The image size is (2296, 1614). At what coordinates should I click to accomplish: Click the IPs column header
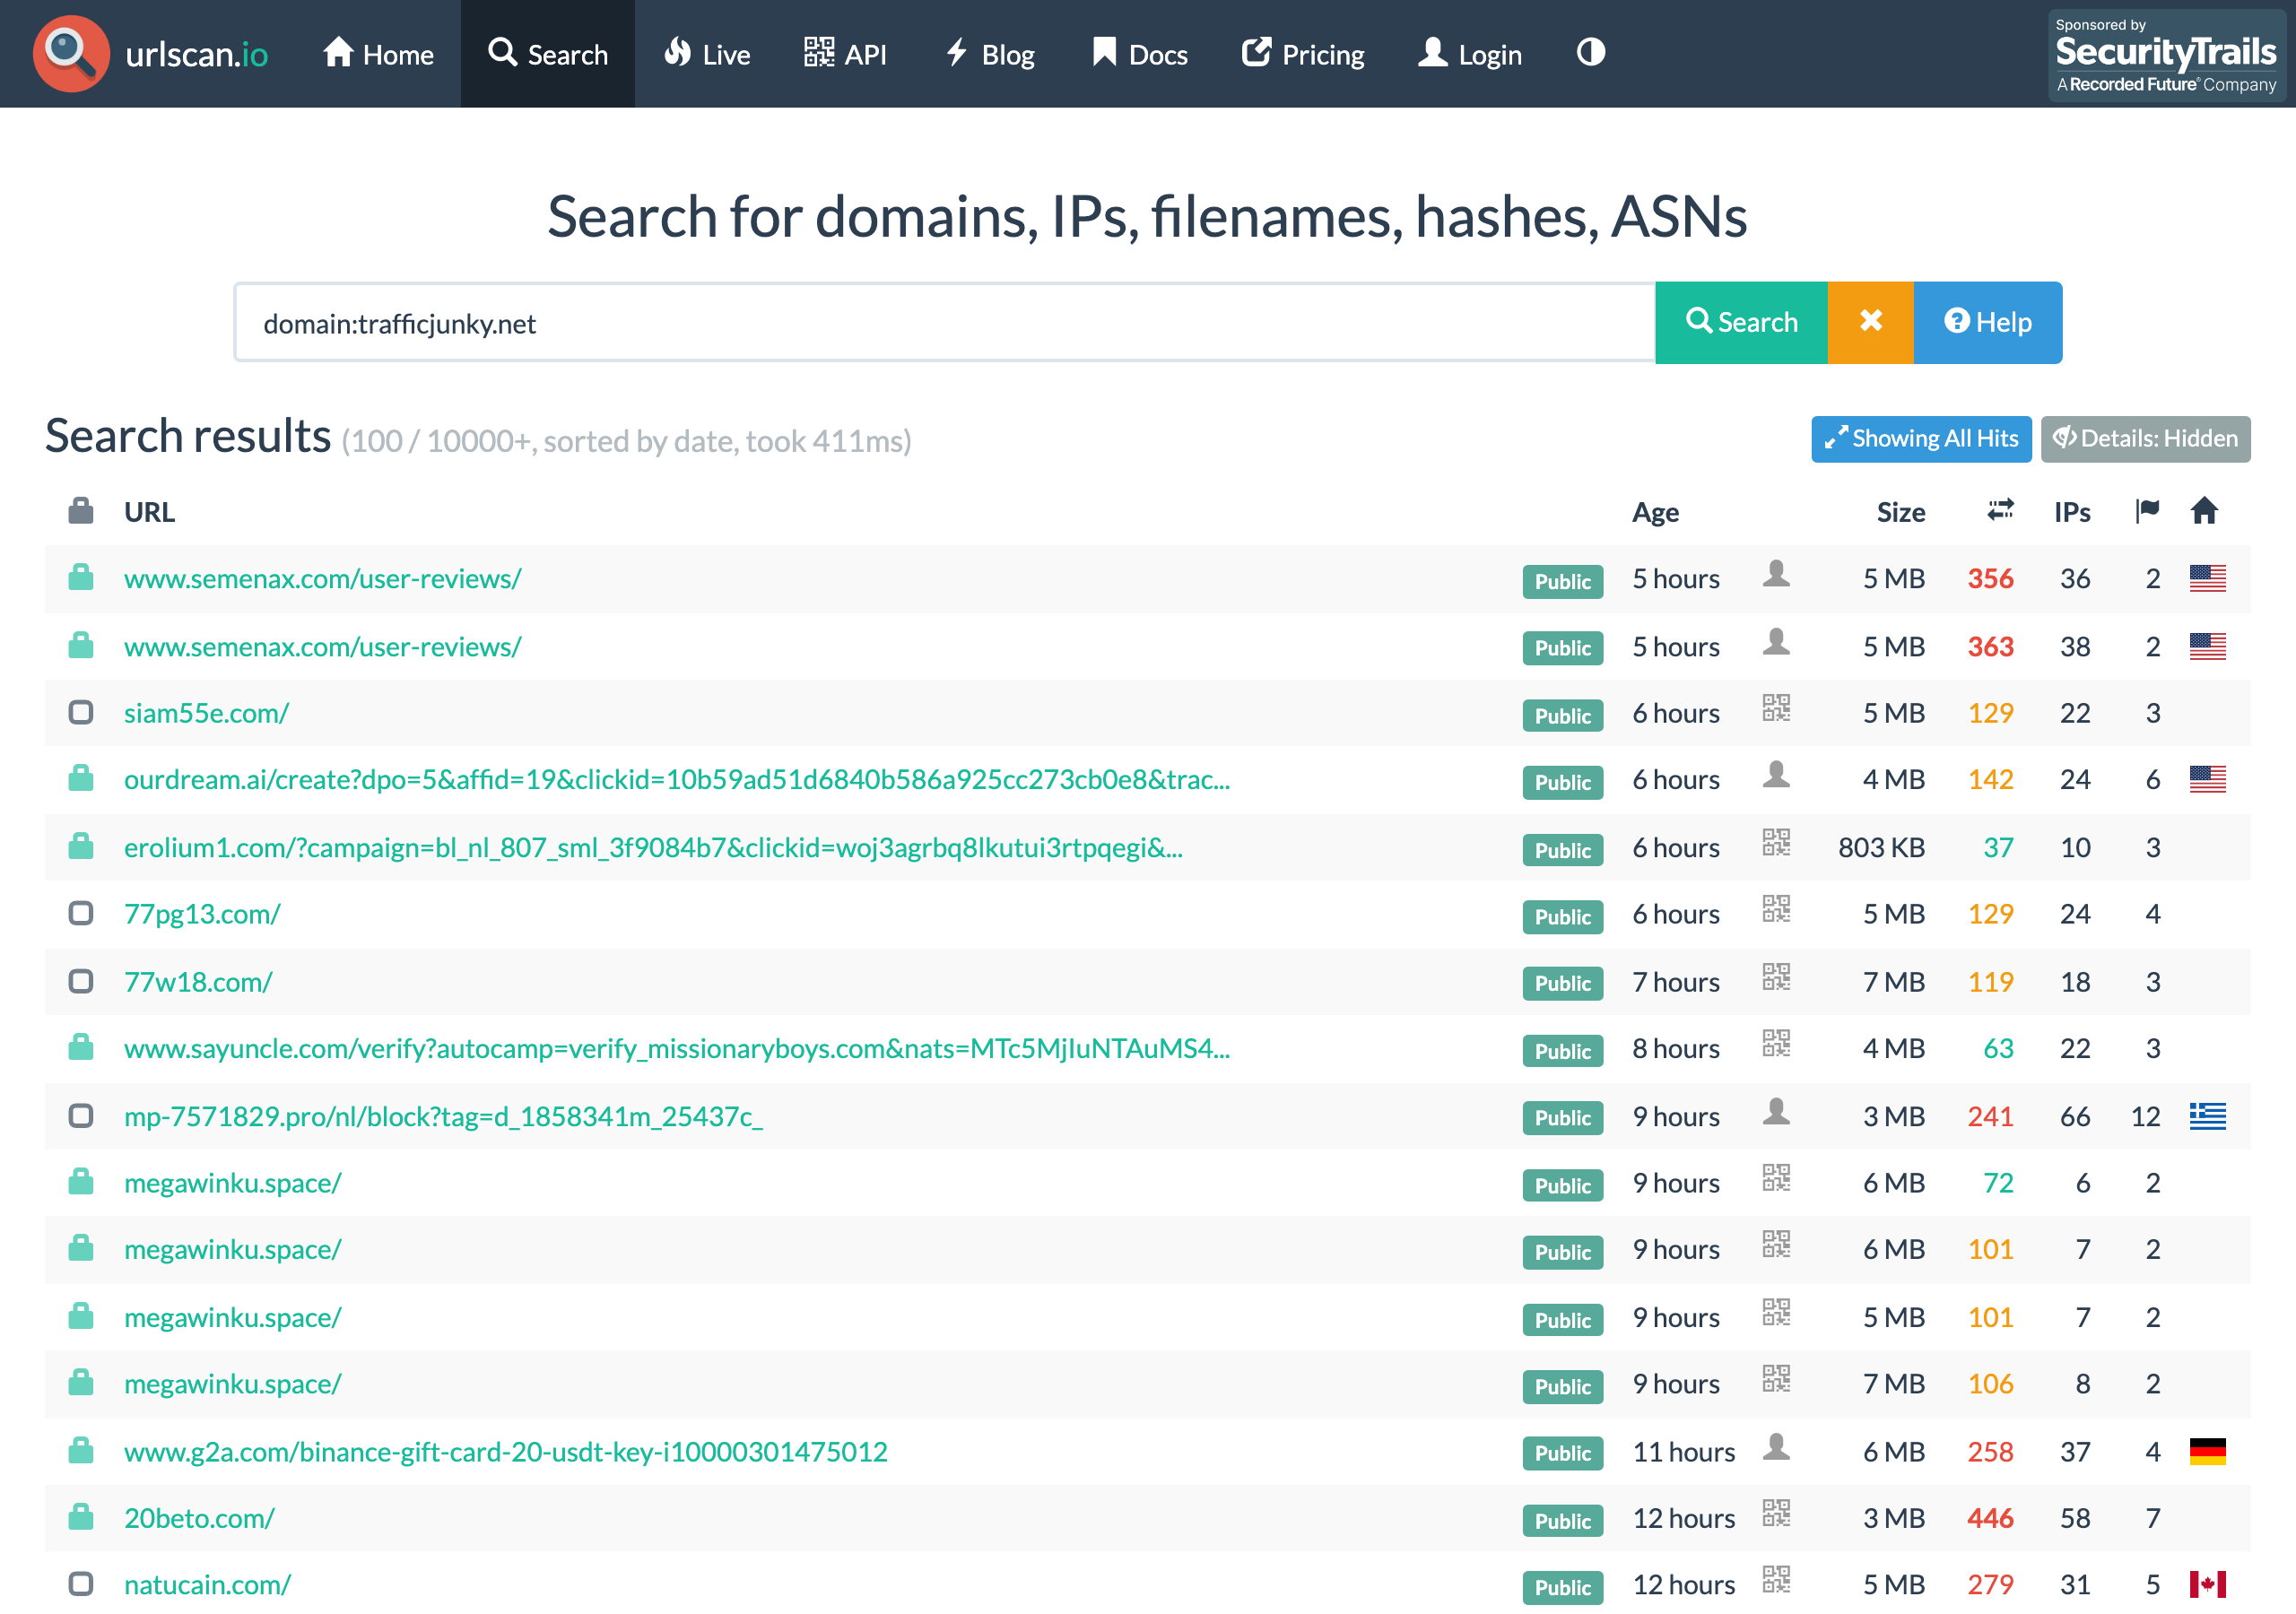click(x=2072, y=512)
